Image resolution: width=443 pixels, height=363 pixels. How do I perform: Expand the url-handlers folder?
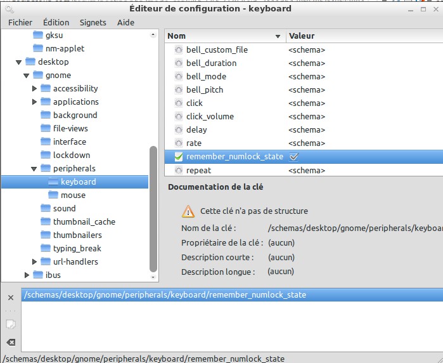pos(34,261)
